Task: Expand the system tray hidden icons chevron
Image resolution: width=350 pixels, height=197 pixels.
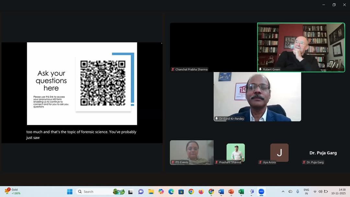Action: (283, 191)
